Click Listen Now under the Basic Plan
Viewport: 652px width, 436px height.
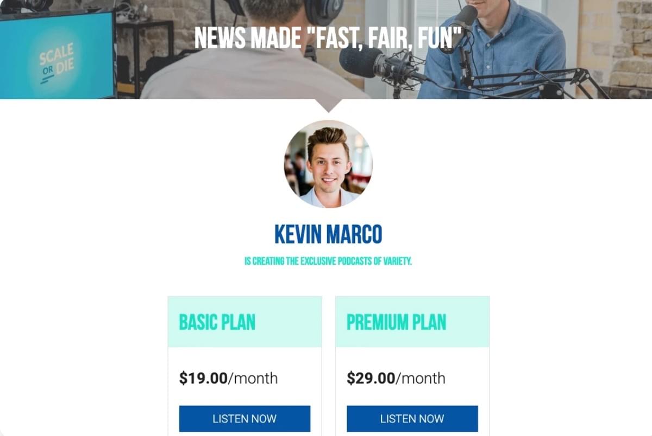click(x=244, y=419)
